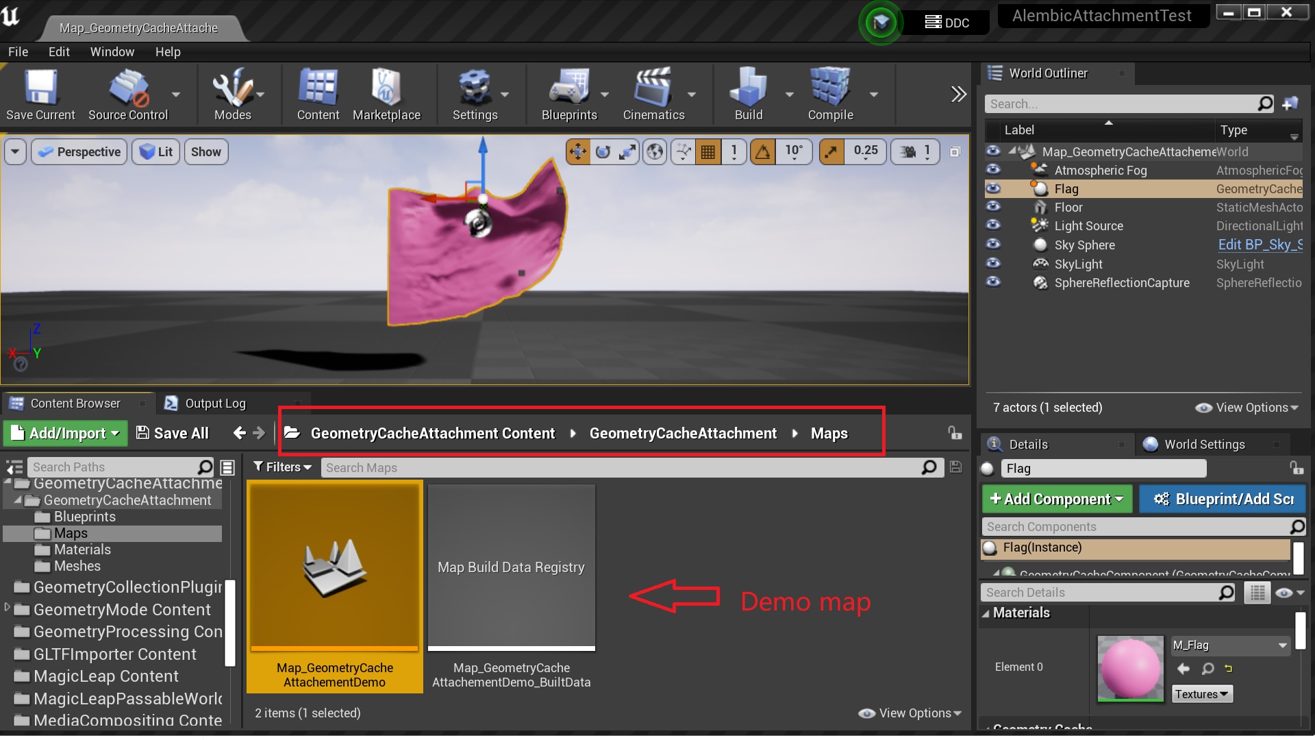Click the pink M_Flag material sphere swatch
The height and width of the screenshot is (740, 1315).
pyautogui.click(x=1129, y=668)
